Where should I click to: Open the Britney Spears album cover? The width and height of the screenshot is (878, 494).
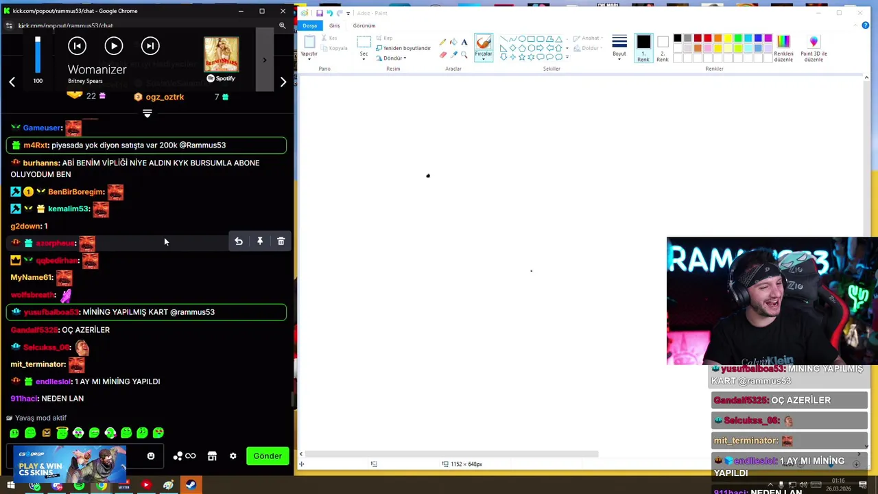tap(221, 55)
